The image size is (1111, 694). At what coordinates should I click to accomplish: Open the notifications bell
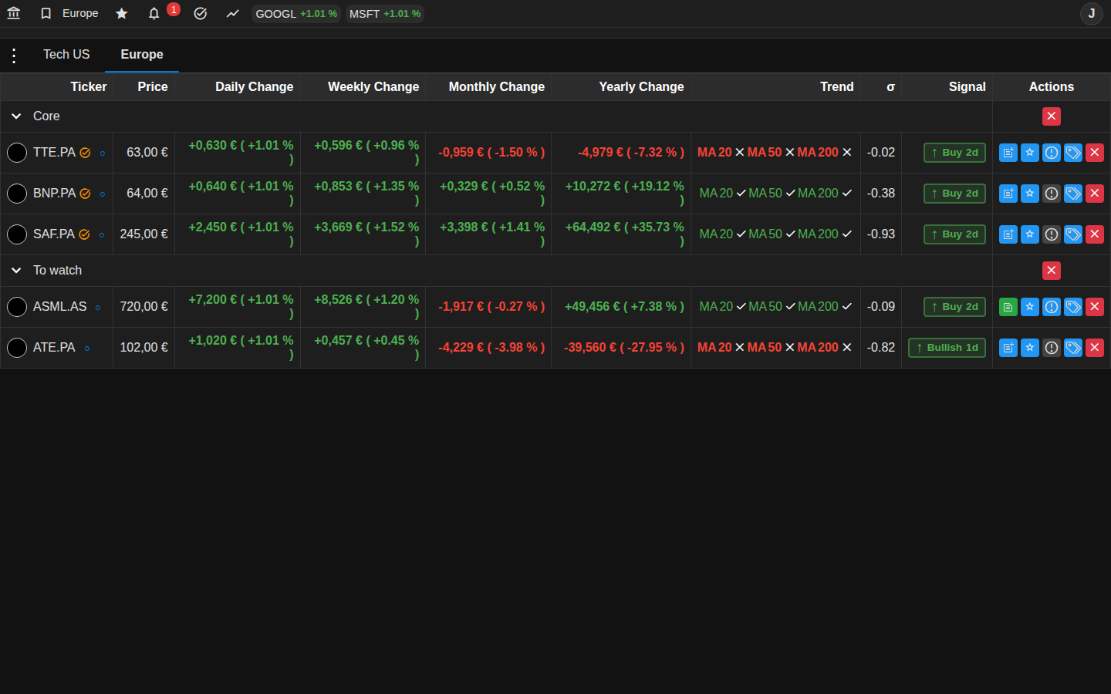[154, 13]
